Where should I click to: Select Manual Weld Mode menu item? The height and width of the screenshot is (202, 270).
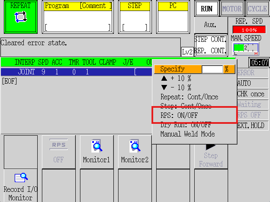click(188, 134)
